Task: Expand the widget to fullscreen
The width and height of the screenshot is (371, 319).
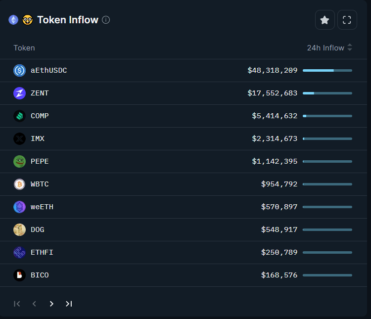Action: (x=347, y=20)
